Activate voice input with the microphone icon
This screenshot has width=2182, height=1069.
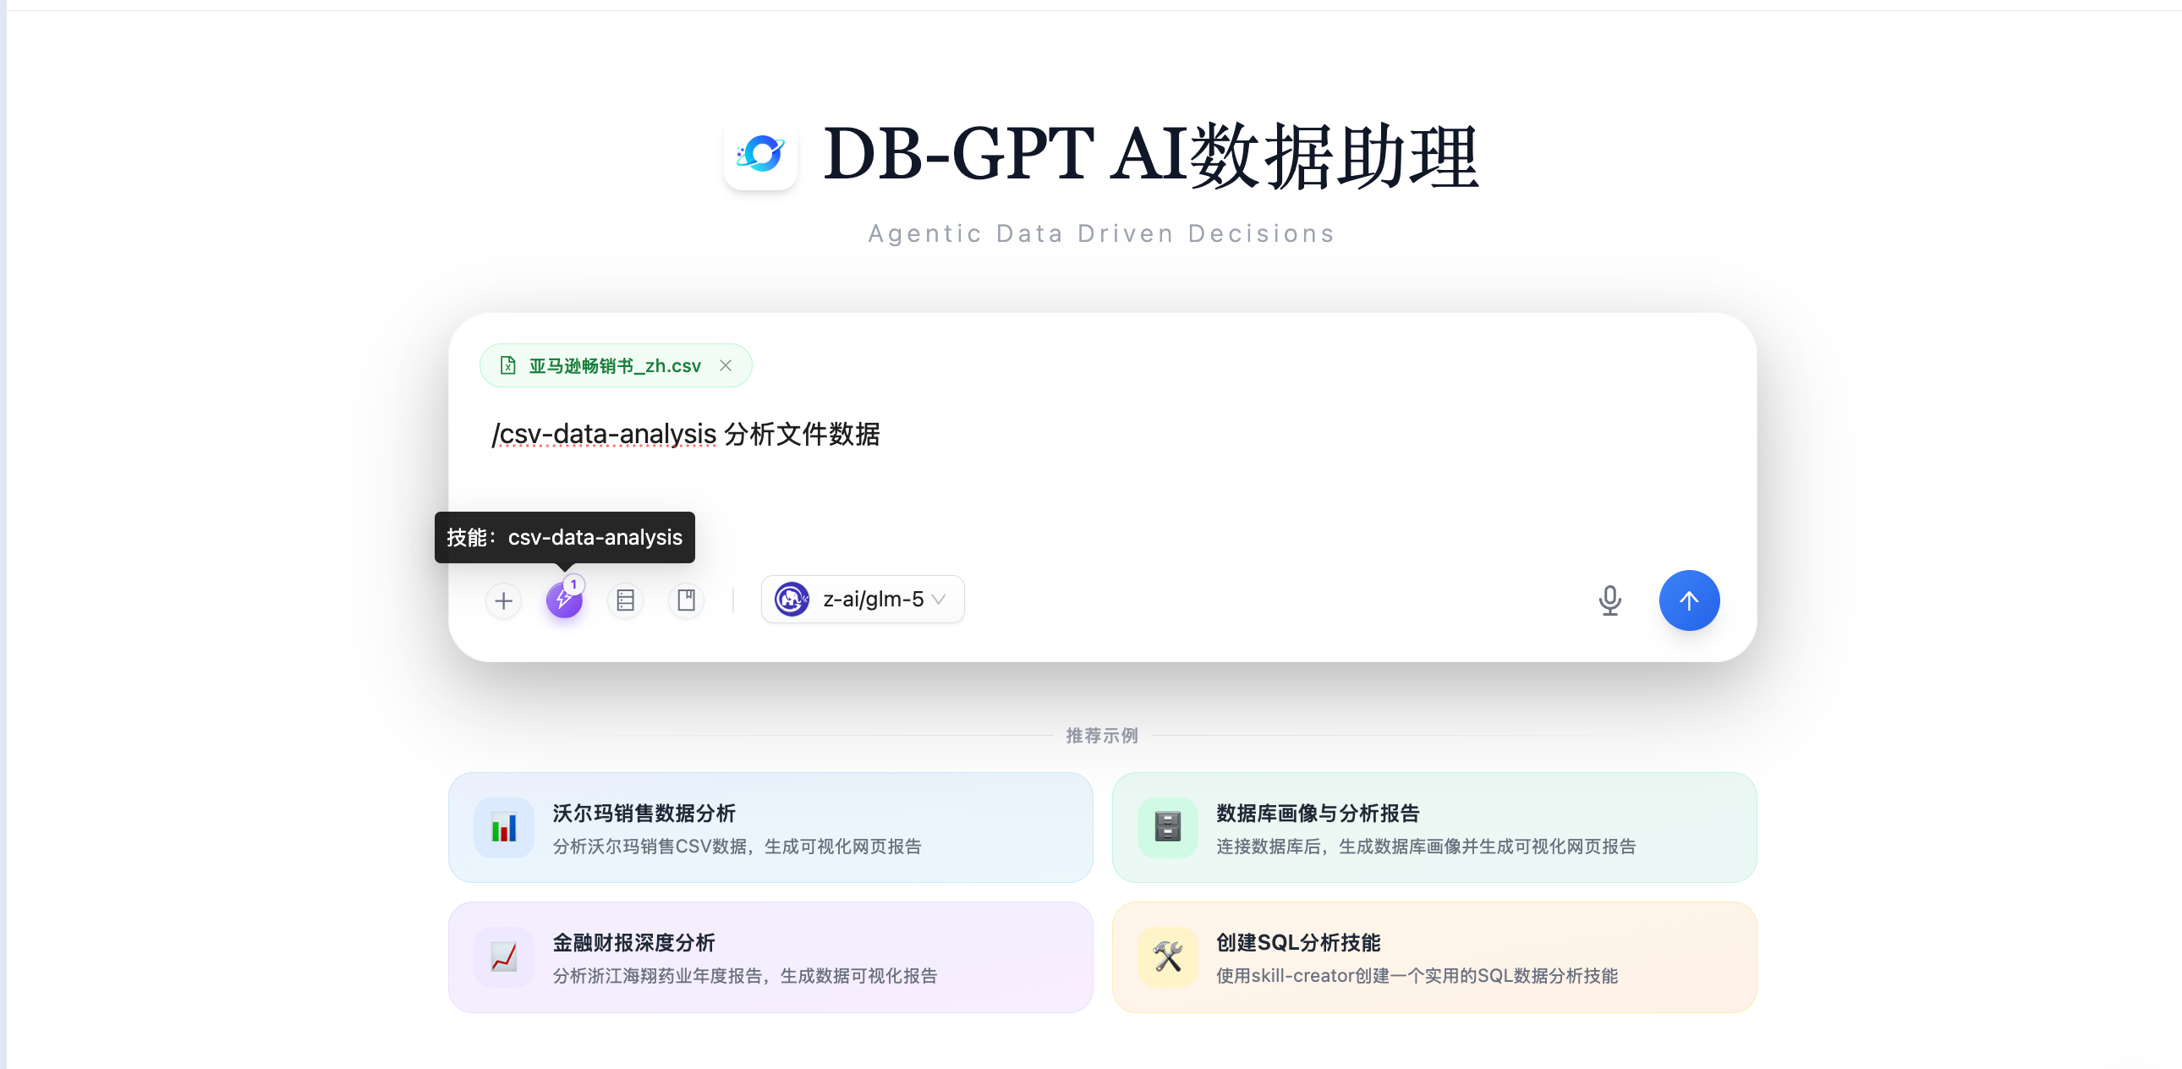click(1609, 600)
